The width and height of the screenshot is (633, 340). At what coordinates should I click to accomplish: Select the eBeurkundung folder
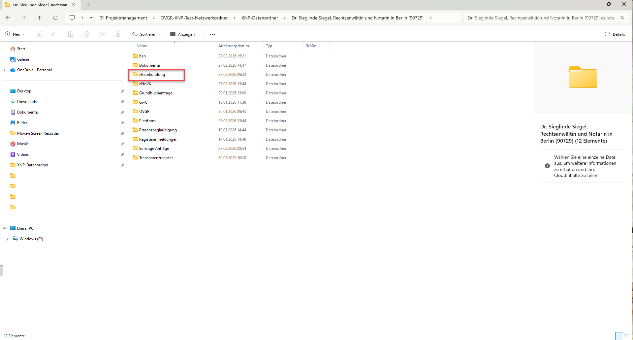coord(152,75)
